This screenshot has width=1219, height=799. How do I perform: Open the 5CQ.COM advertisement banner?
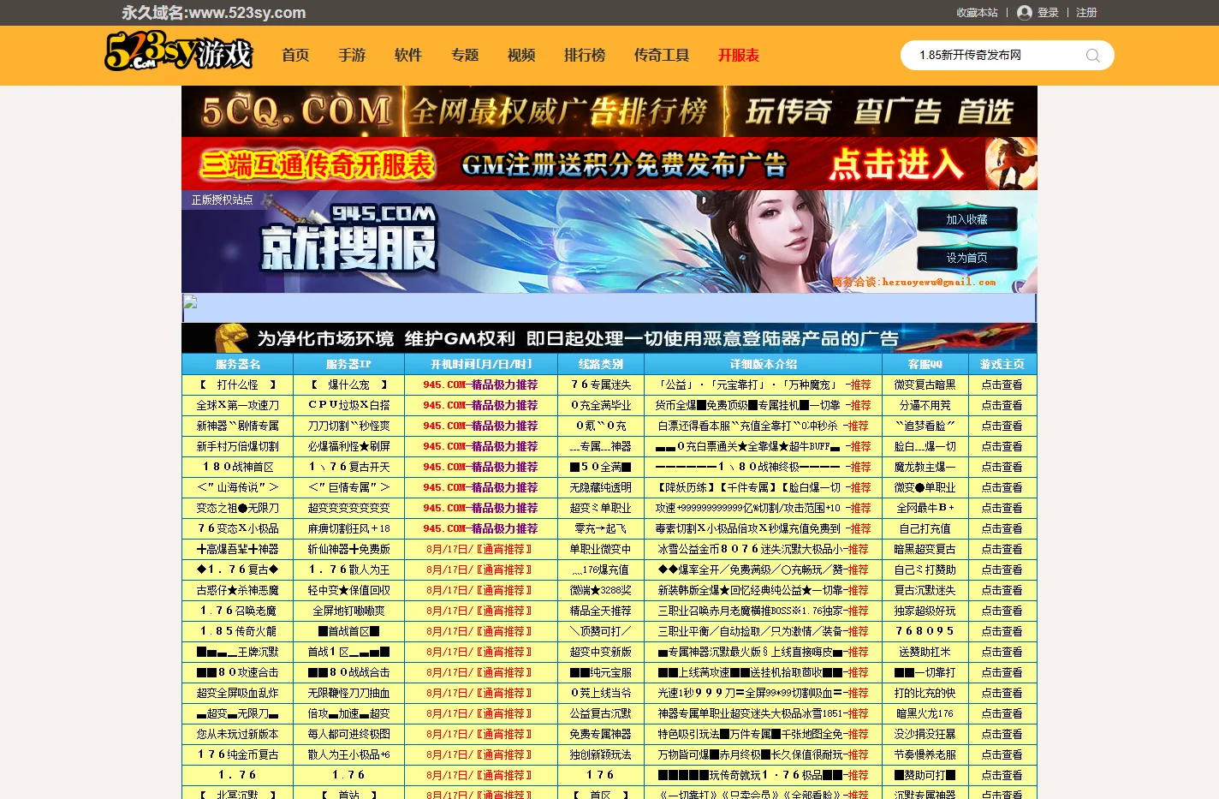click(609, 111)
